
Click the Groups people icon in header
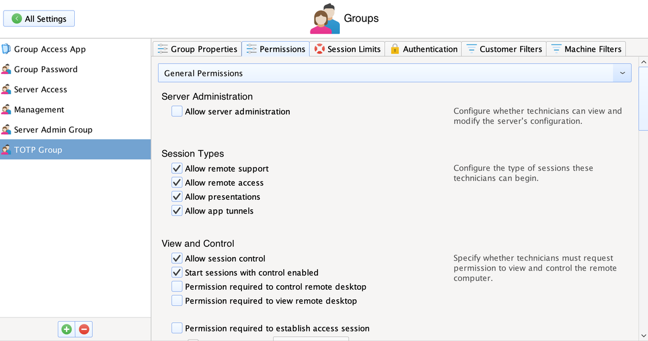click(x=325, y=19)
